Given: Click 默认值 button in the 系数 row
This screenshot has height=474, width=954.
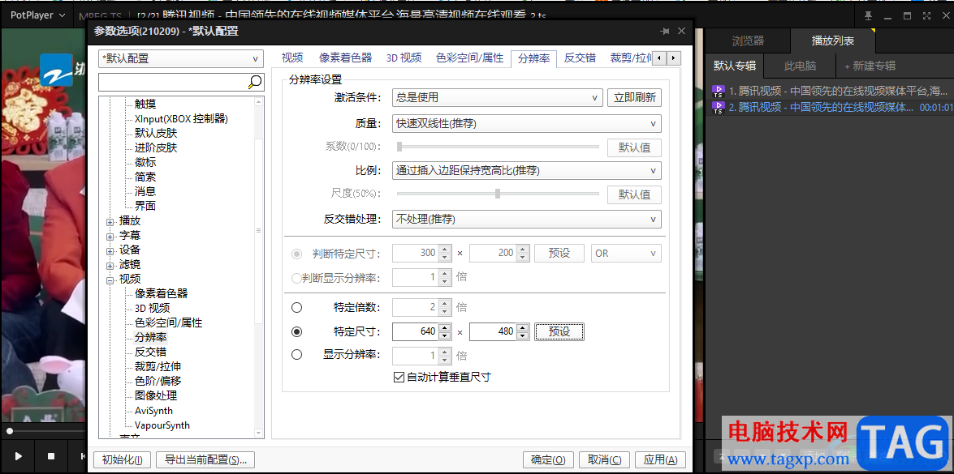Looking at the screenshot, I should 634,147.
